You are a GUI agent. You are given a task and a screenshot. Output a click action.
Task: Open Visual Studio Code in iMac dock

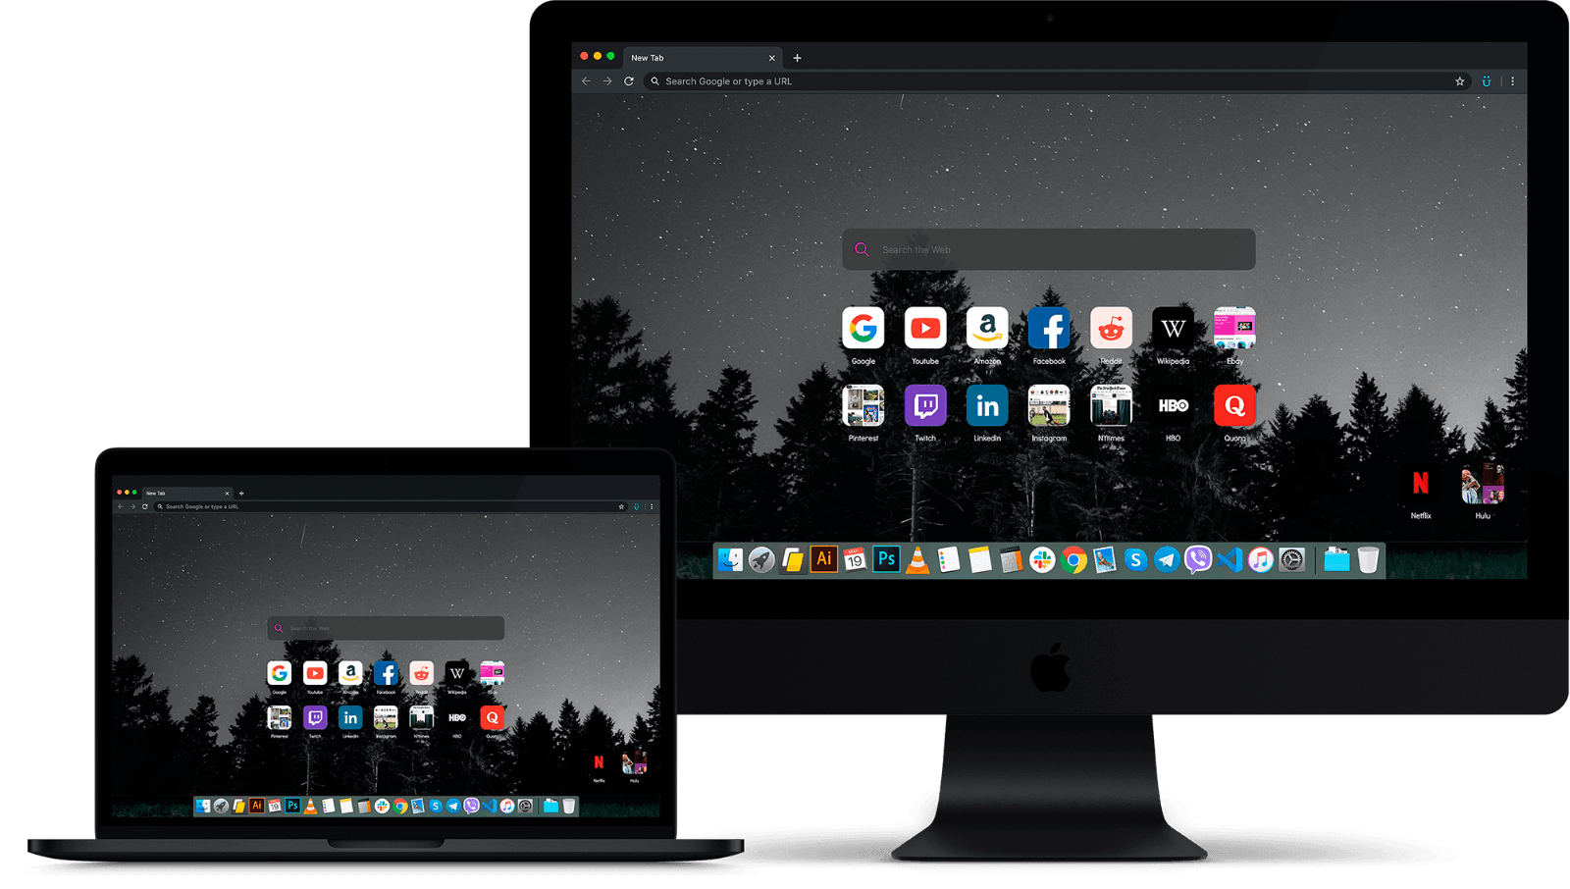pyautogui.click(x=1230, y=560)
